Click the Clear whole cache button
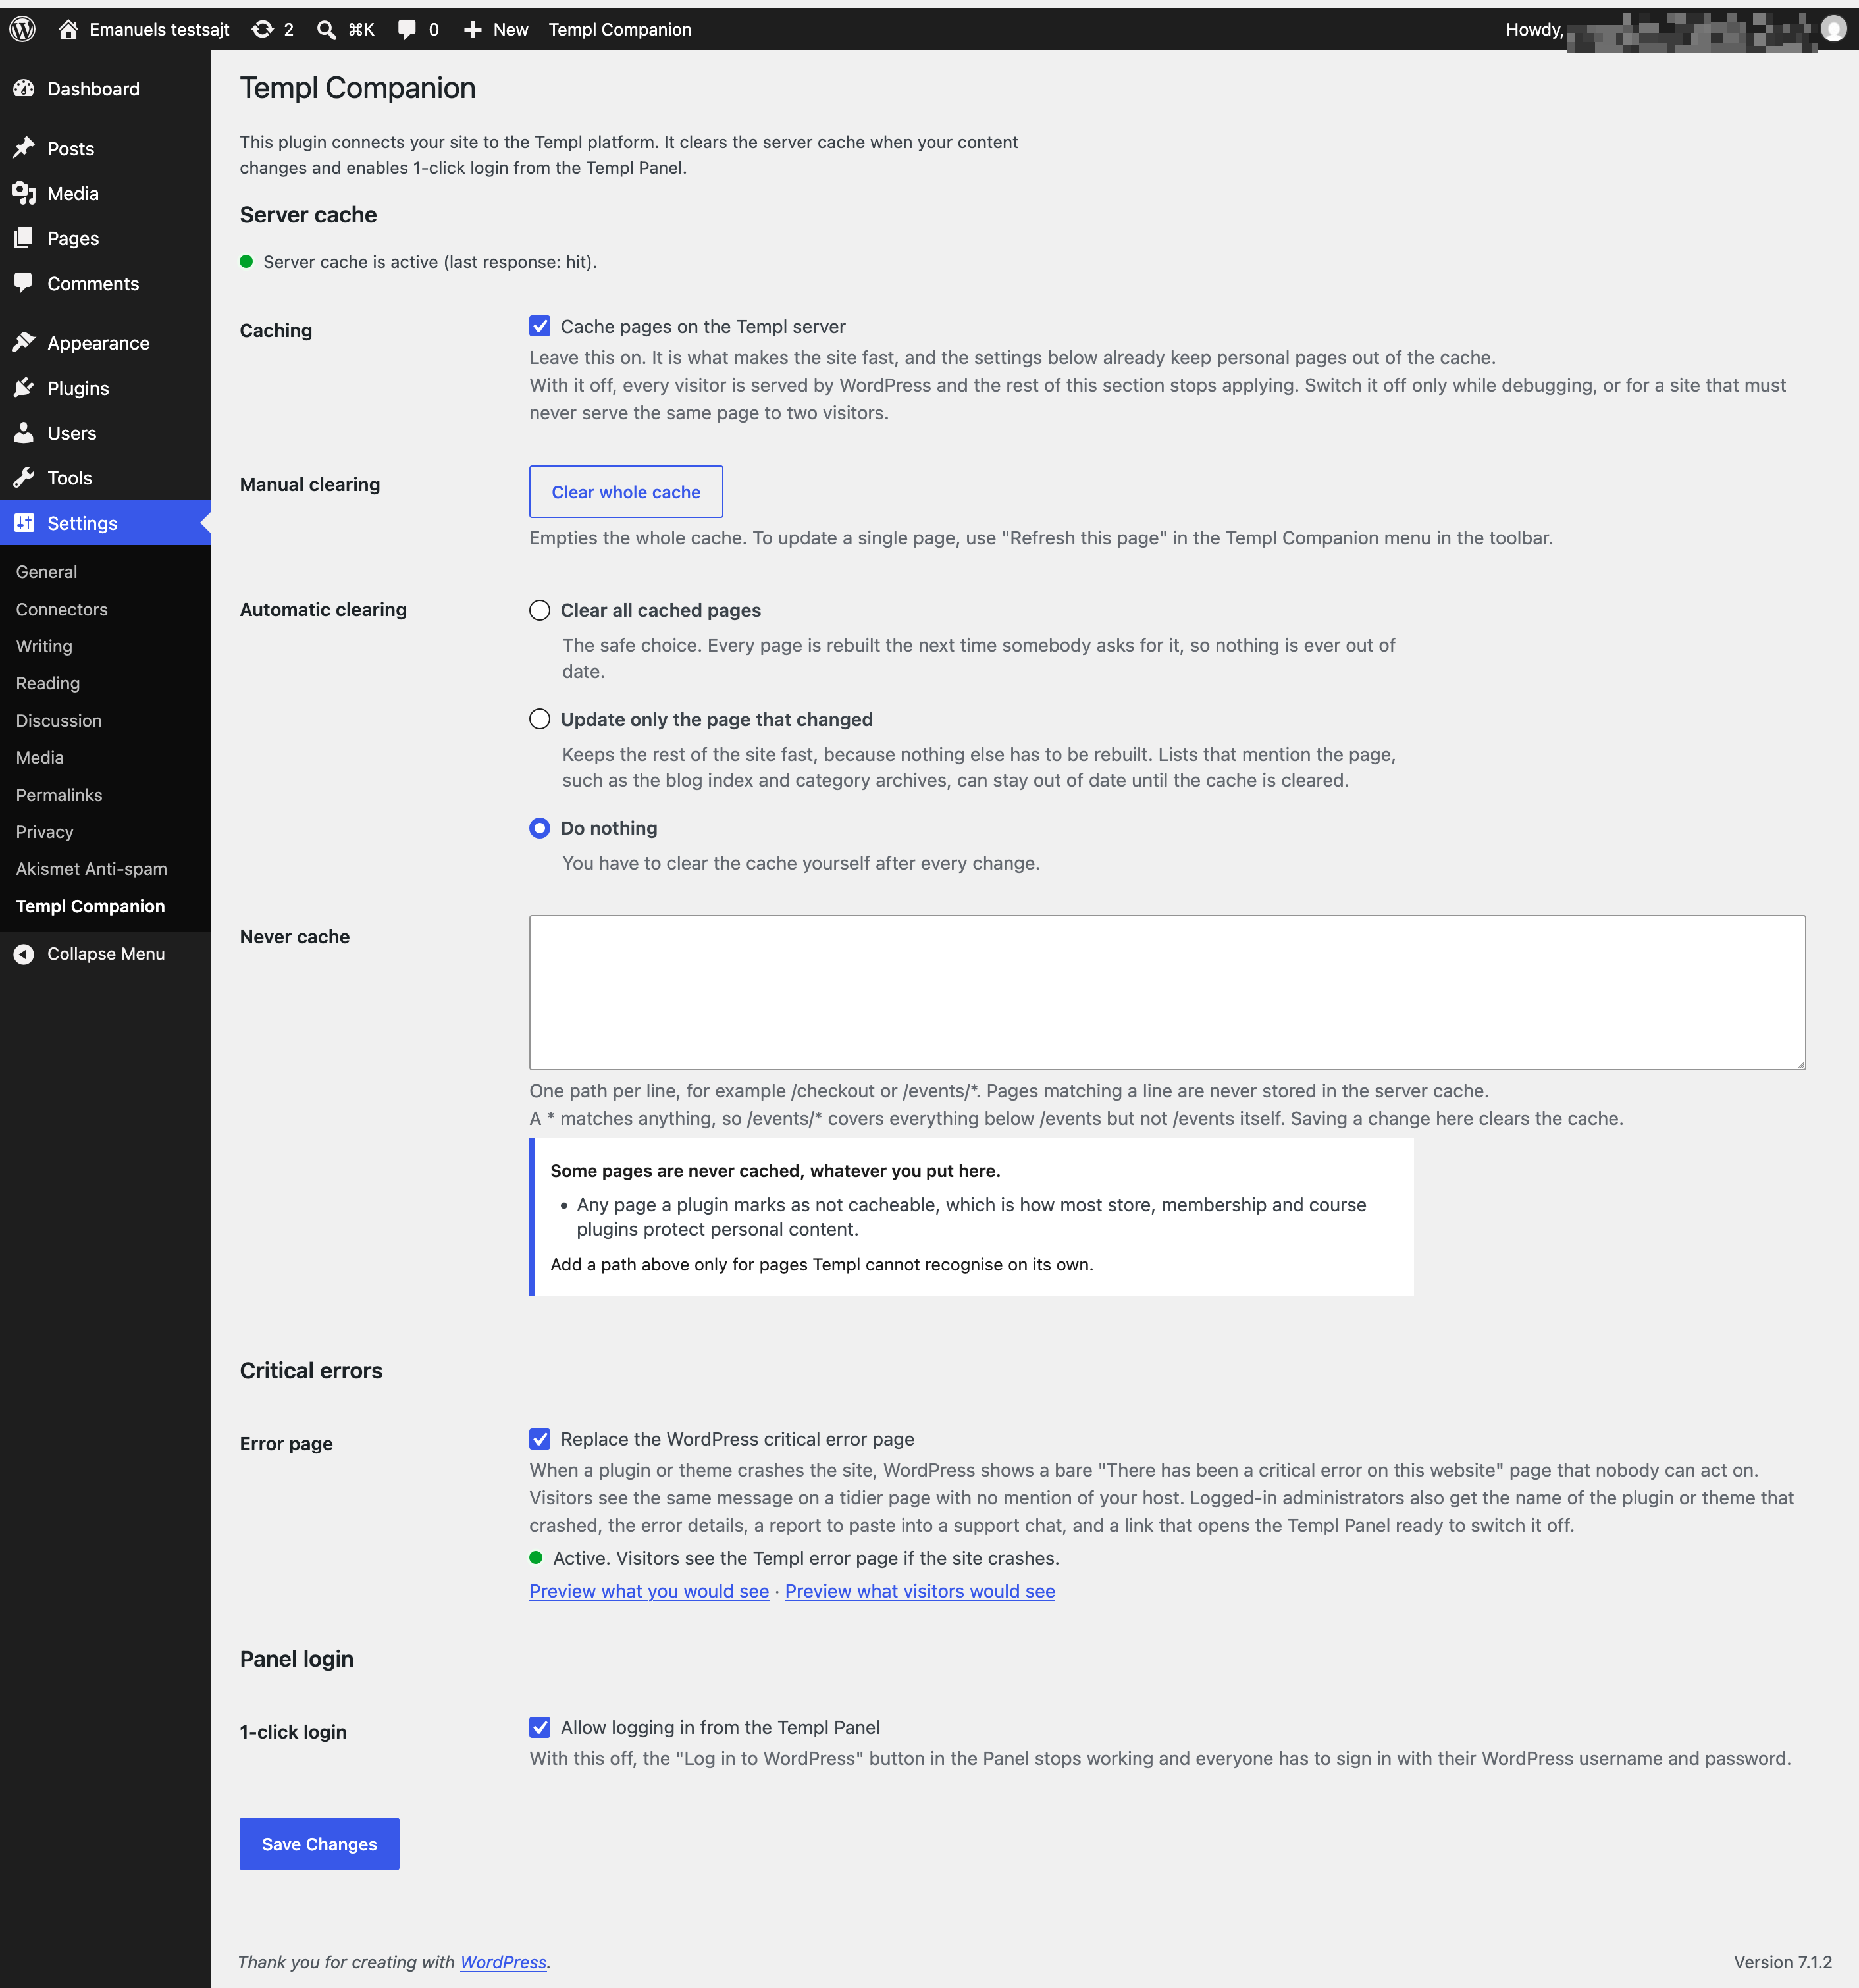Screen dimensions: 1859x1988 coord(626,492)
